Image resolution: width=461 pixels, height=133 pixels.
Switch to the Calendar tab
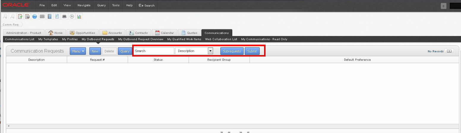pyautogui.click(x=165, y=33)
